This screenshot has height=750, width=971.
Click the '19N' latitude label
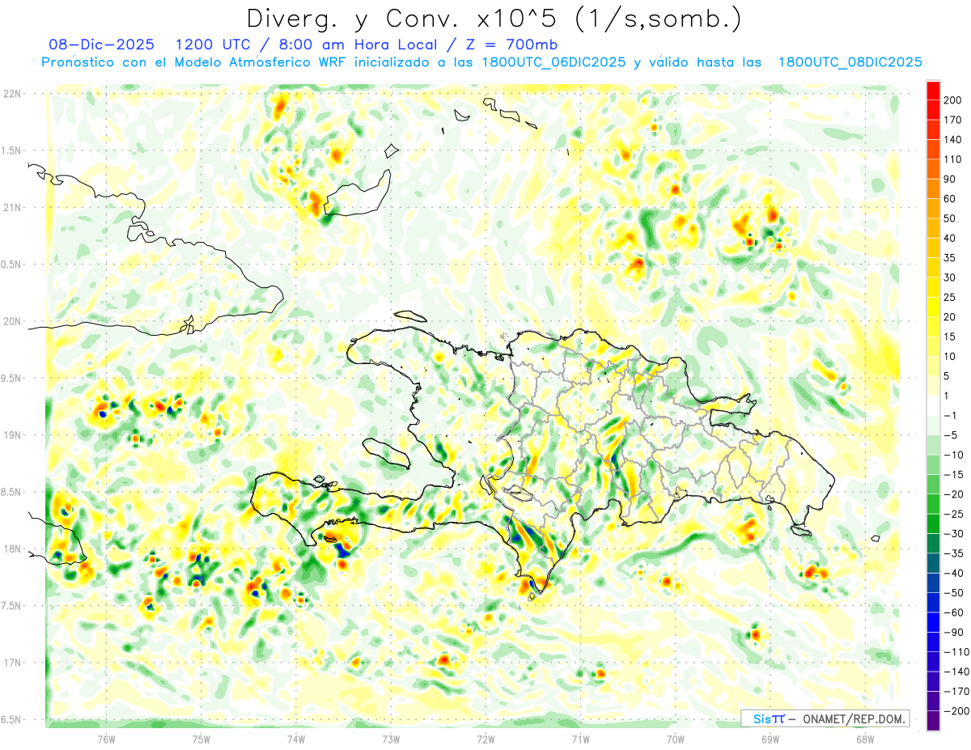pyautogui.click(x=12, y=435)
